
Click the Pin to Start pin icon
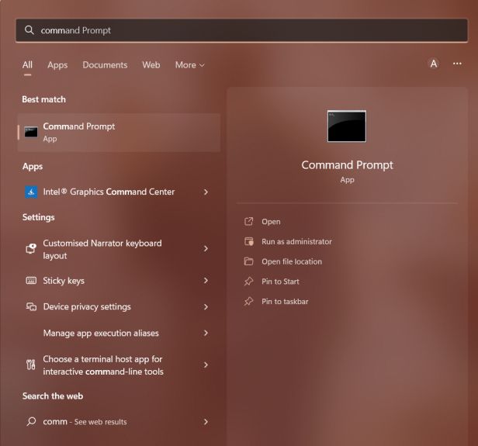(249, 282)
